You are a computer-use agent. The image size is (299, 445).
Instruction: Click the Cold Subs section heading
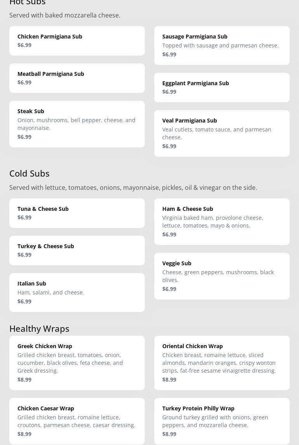point(30,173)
